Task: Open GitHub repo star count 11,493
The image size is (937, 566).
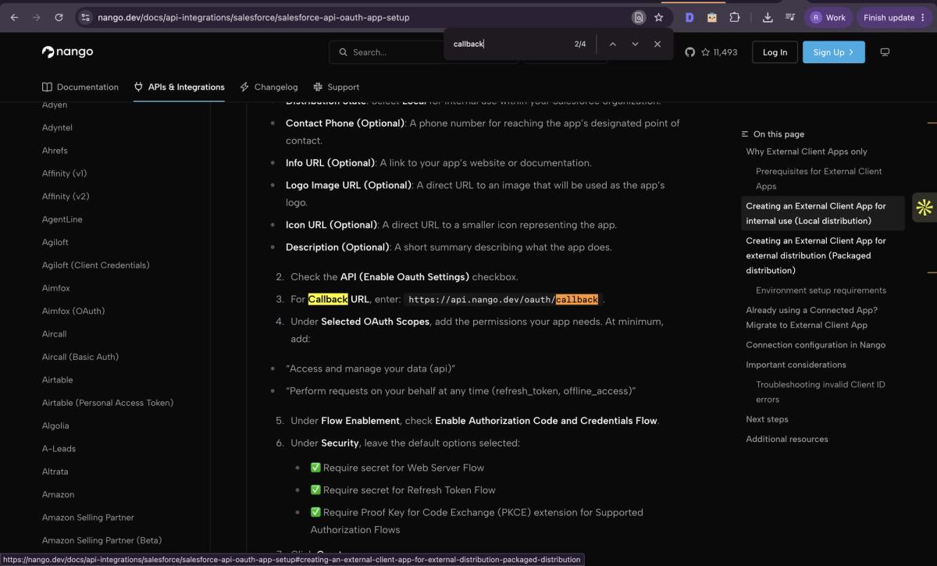Action: point(711,52)
